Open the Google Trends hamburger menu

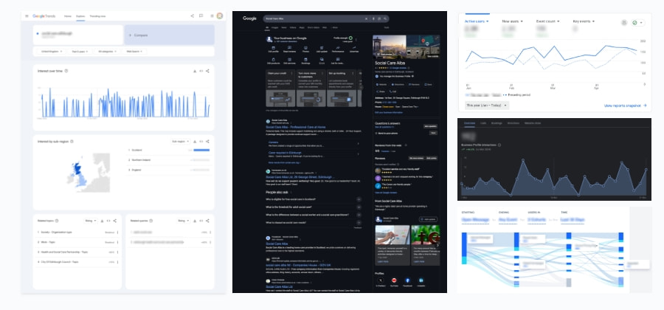pos(27,16)
